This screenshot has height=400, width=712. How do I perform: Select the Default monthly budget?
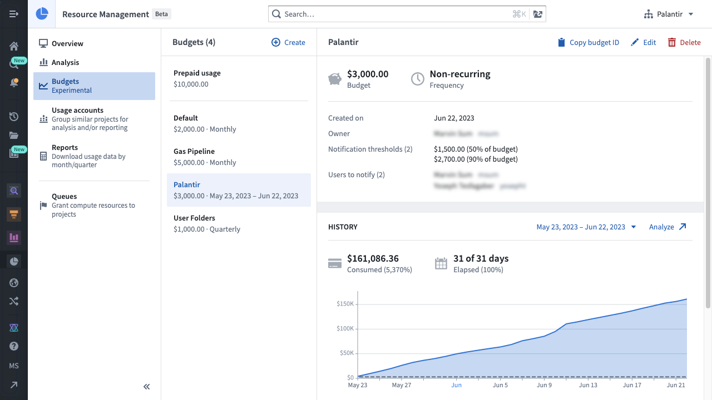pos(239,123)
